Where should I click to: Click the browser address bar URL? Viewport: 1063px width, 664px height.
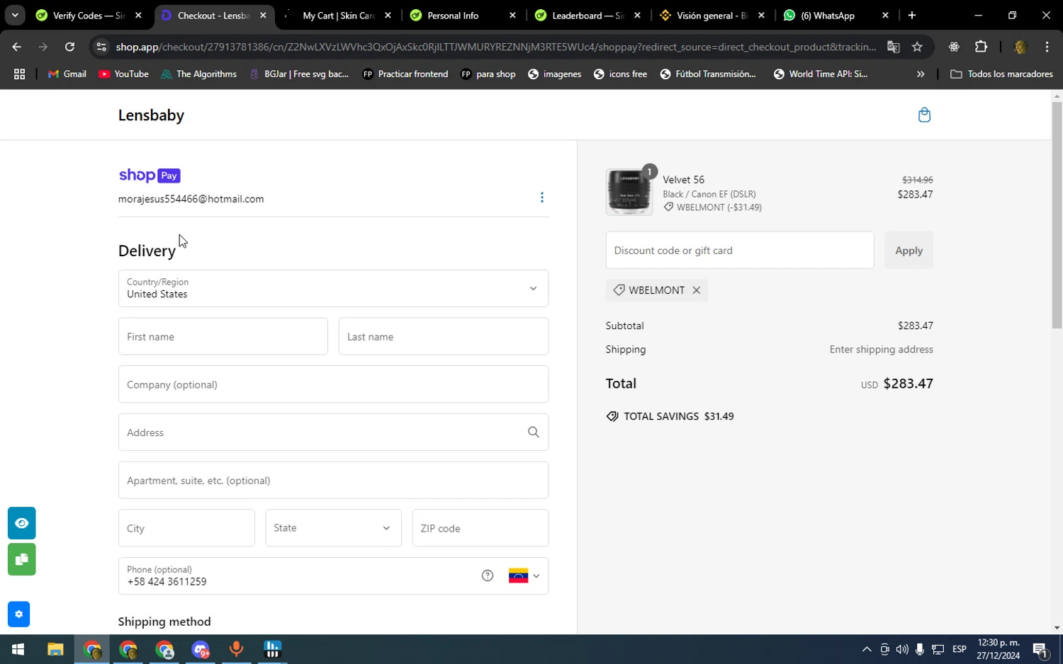[496, 47]
